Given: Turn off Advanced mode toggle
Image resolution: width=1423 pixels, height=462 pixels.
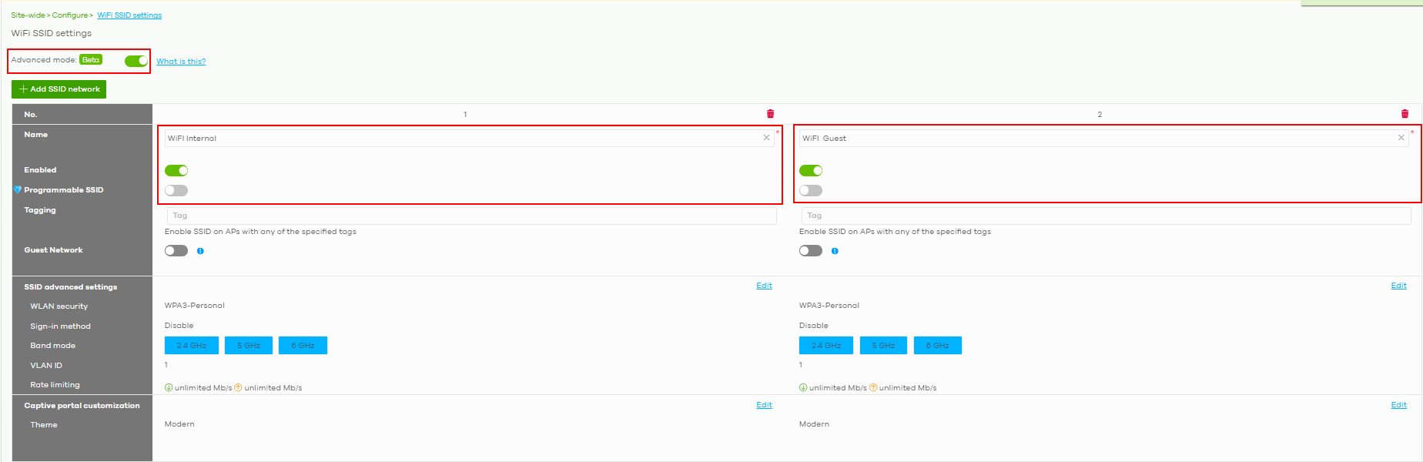Looking at the screenshot, I should coord(136,61).
